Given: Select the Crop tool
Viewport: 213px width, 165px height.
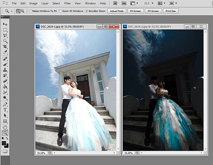Looking at the screenshot, I should [5, 47].
